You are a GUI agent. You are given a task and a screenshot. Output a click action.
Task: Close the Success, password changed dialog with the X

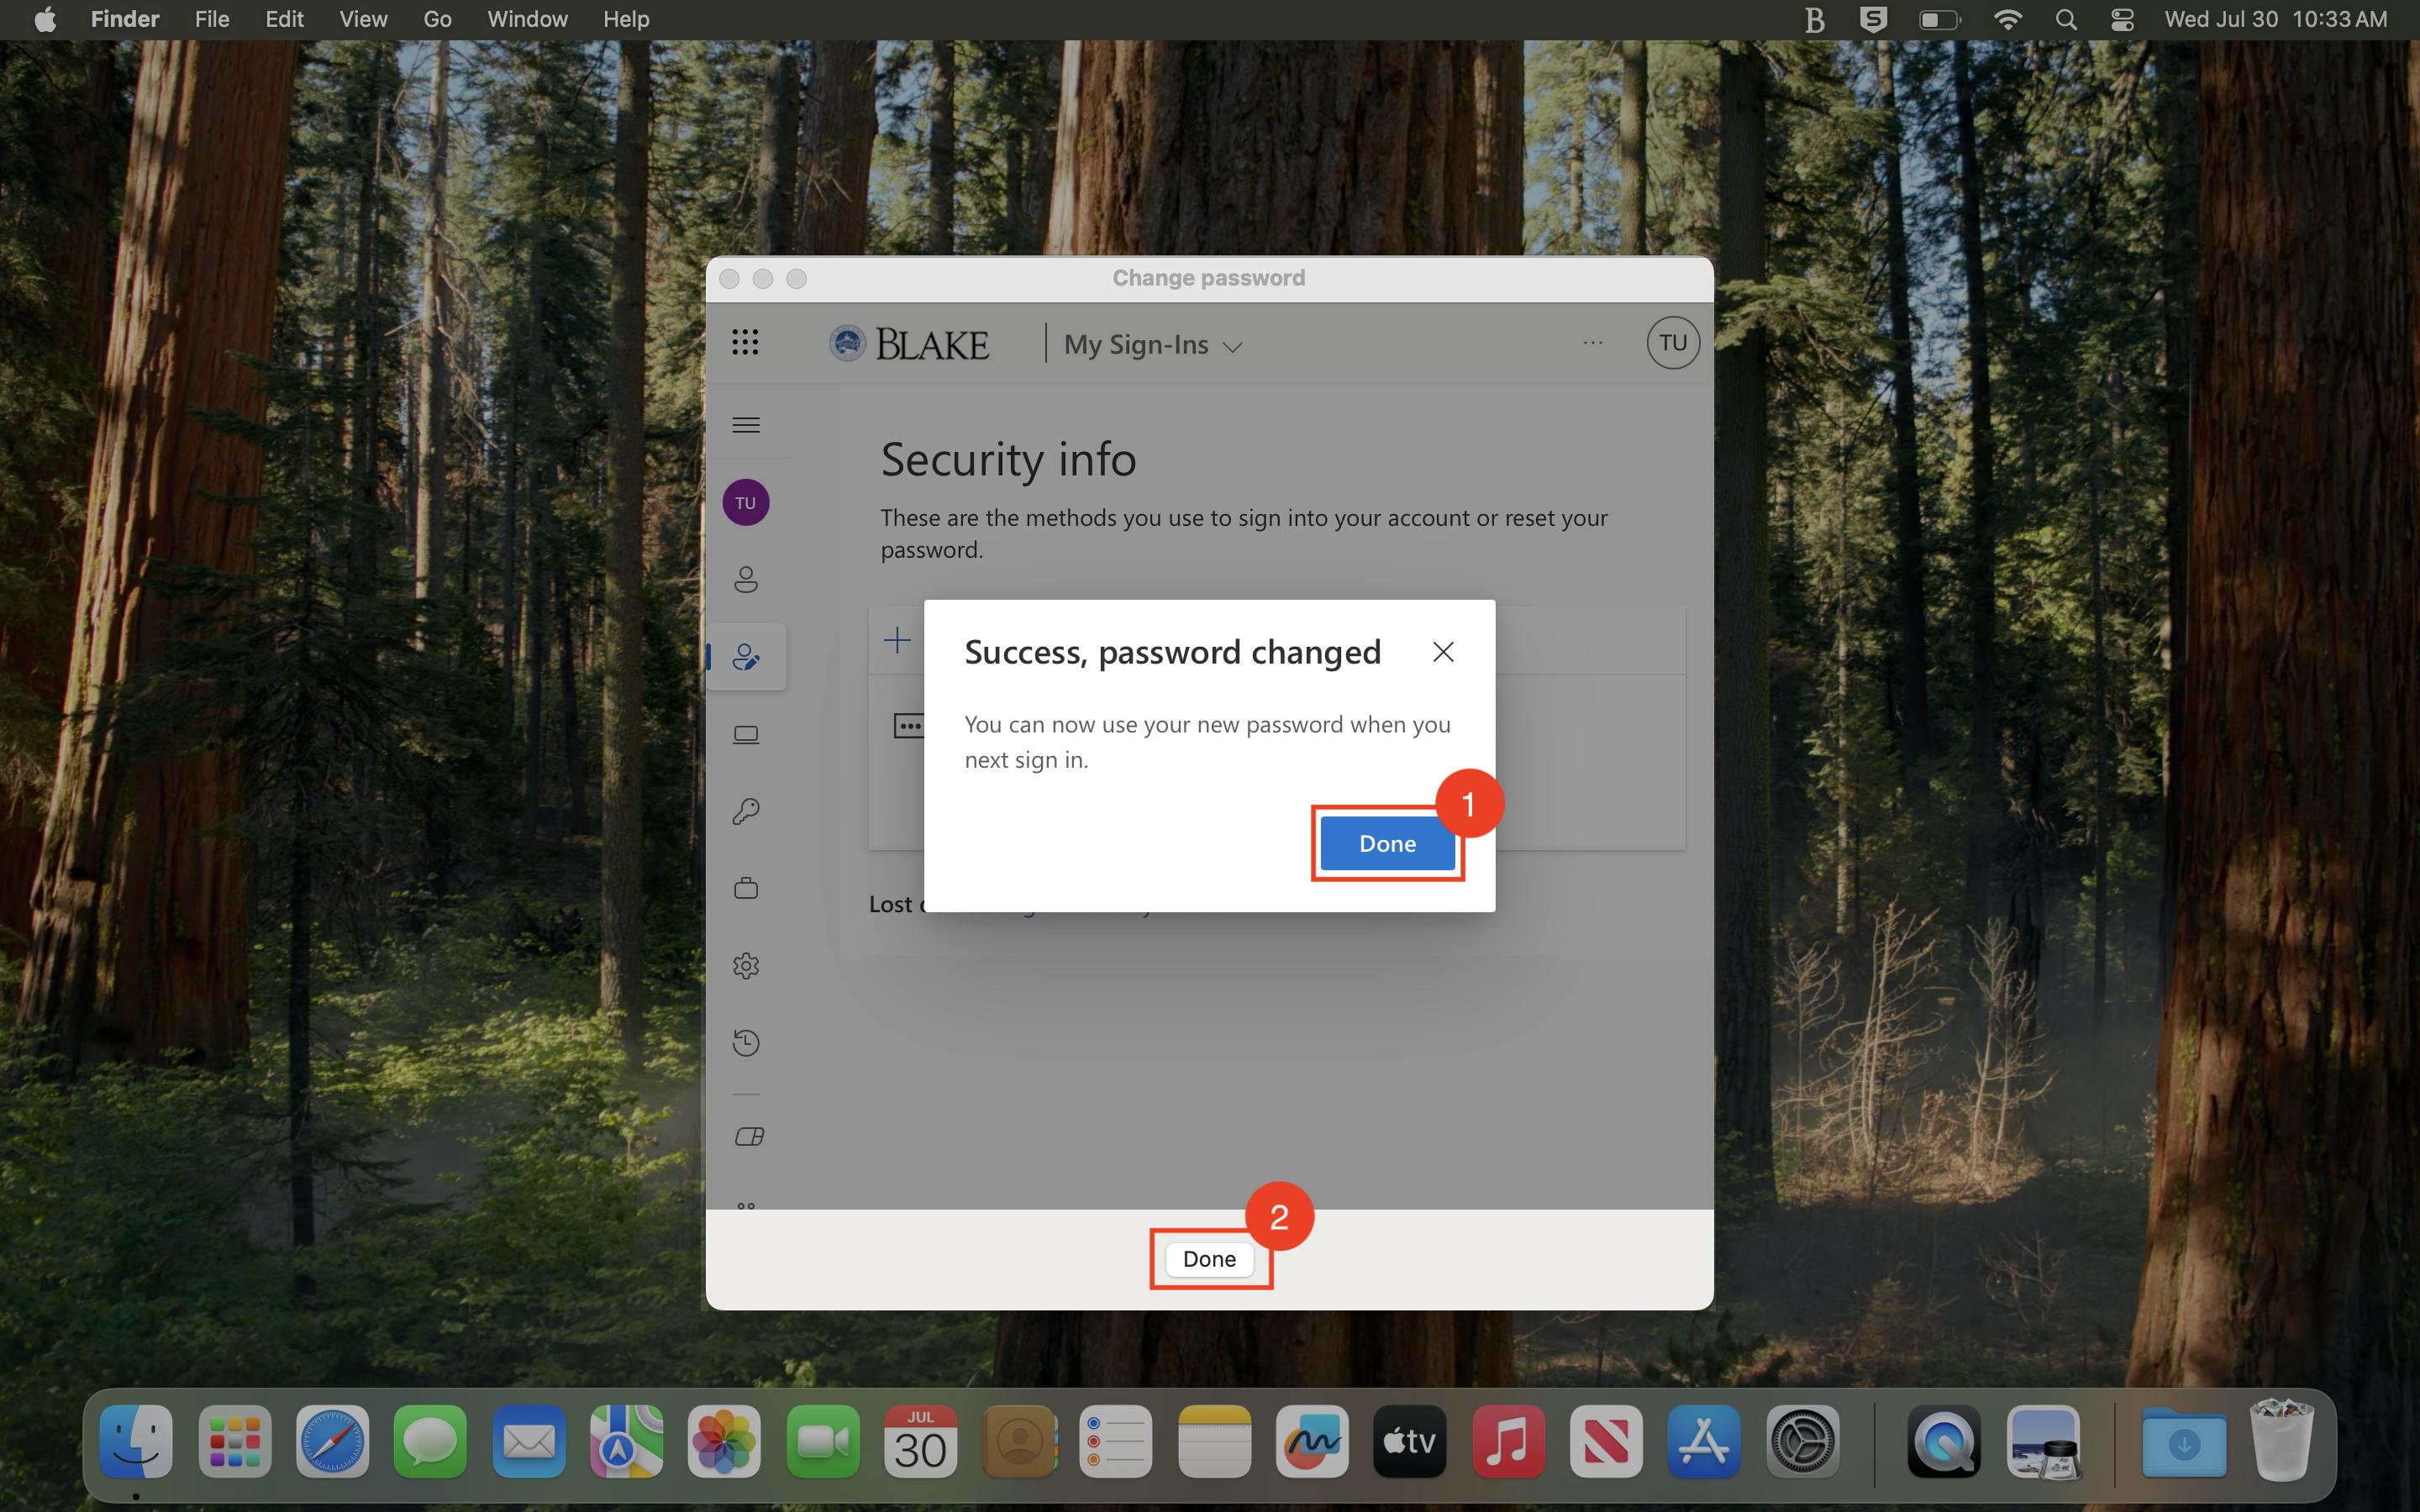(1442, 652)
